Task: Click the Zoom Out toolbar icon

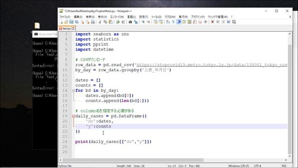Action: point(148,22)
